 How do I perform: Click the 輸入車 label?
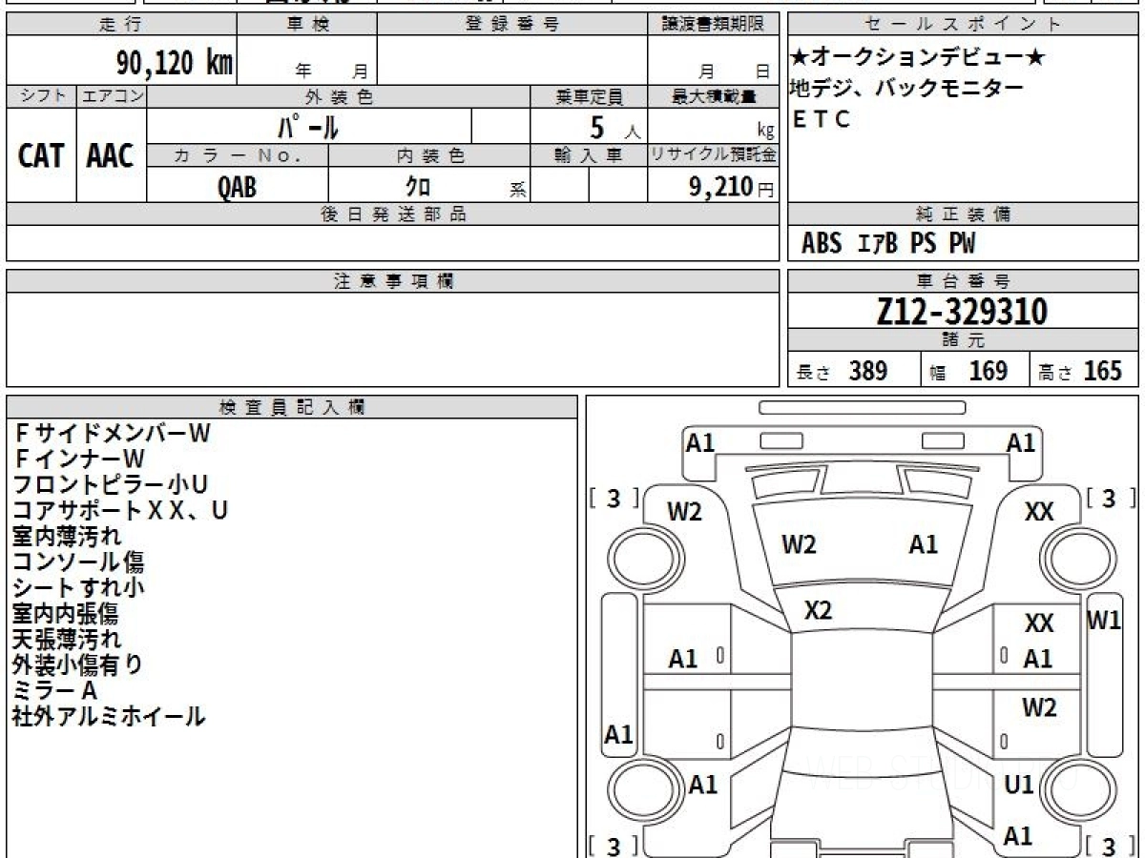pyautogui.click(x=589, y=155)
